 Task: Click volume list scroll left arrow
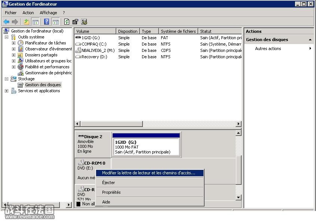click(77, 124)
